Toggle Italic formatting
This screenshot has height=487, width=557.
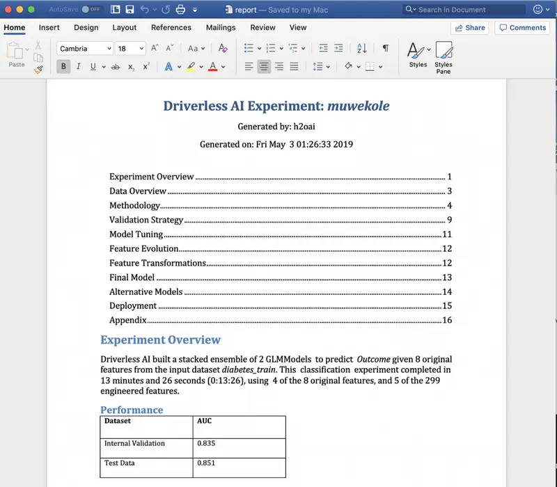coord(78,66)
